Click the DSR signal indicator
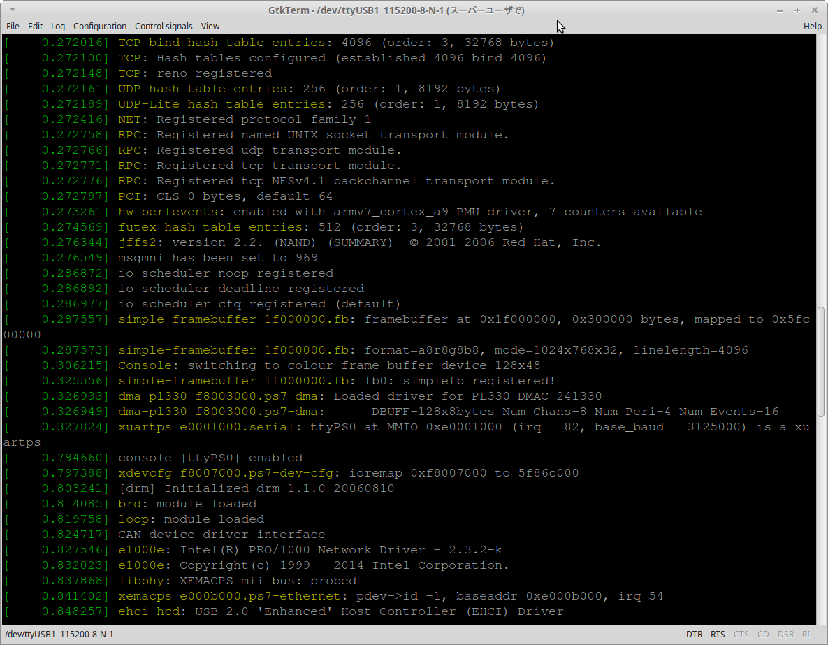 click(x=785, y=634)
